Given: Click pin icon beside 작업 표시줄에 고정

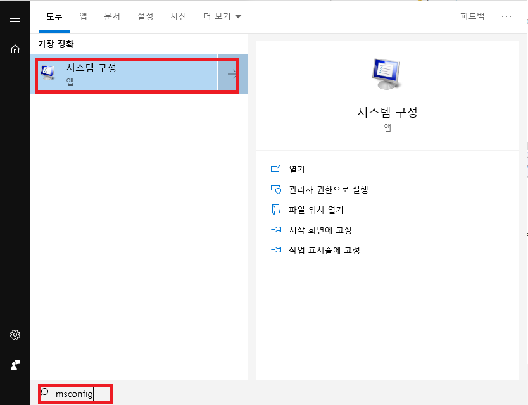Looking at the screenshot, I should 276,250.
